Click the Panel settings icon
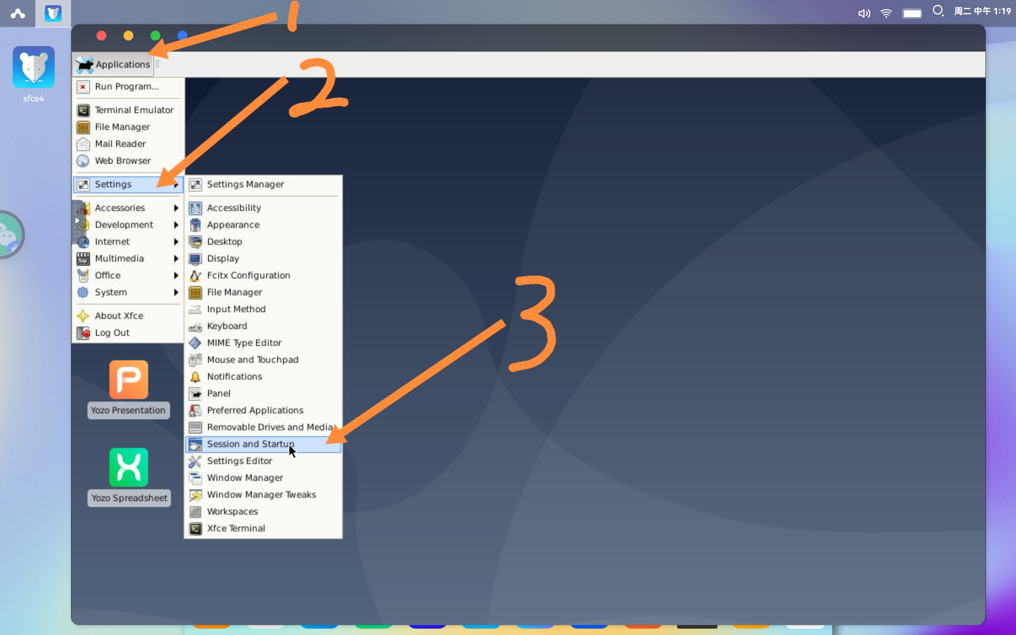Viewport: 1016px width, 635px height. coord(195,394)
